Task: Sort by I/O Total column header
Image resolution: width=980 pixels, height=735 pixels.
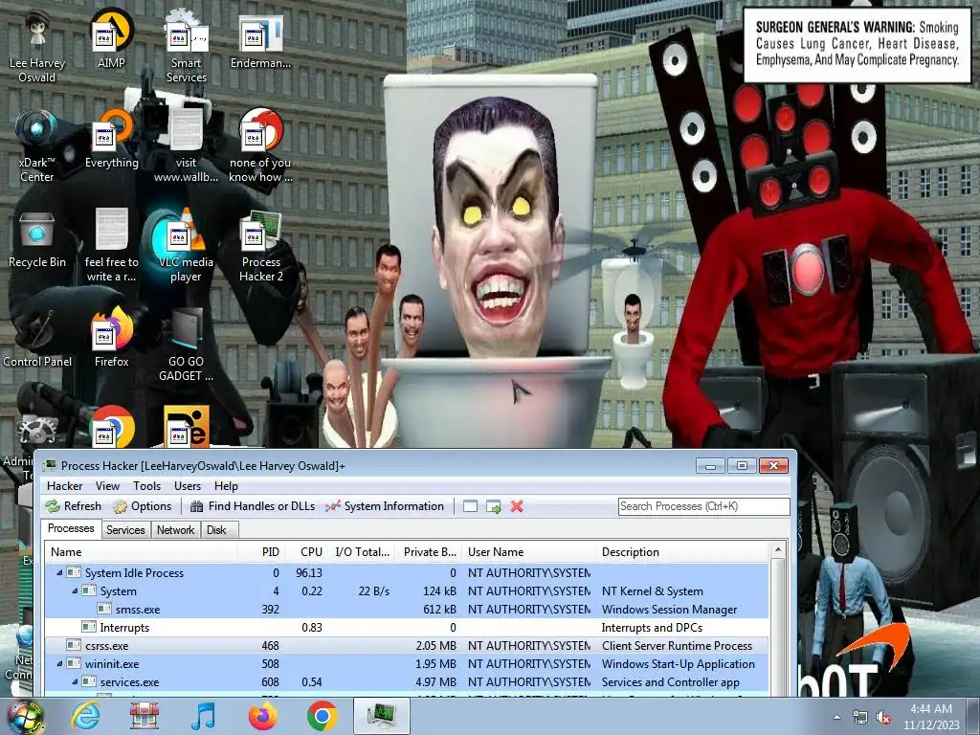Action: tap(362, 552)
